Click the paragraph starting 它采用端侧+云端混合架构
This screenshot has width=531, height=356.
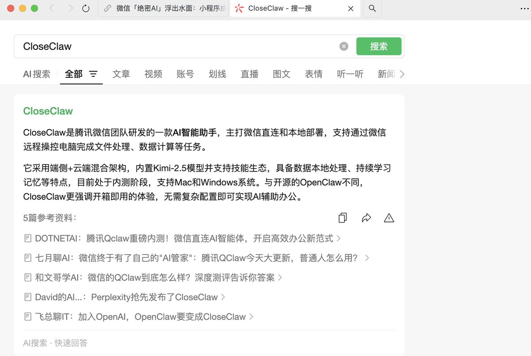tap(207, 182)
